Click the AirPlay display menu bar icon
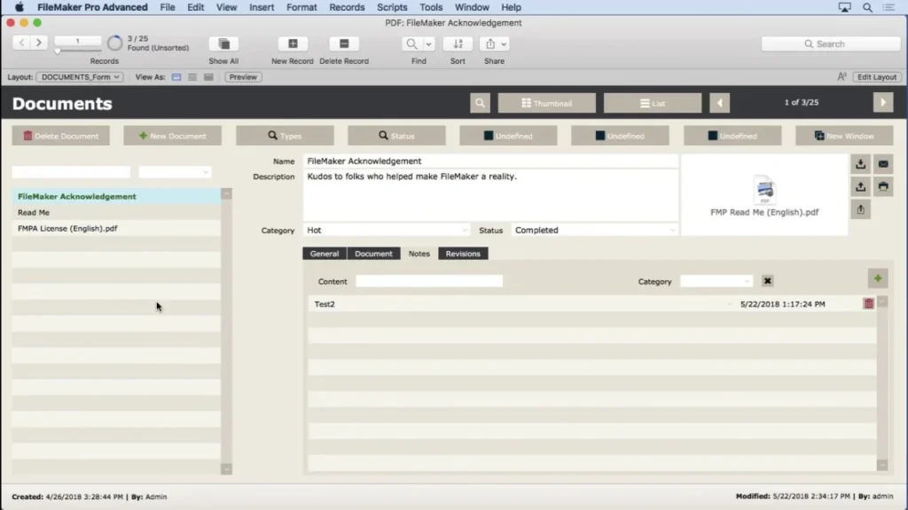 845,7
